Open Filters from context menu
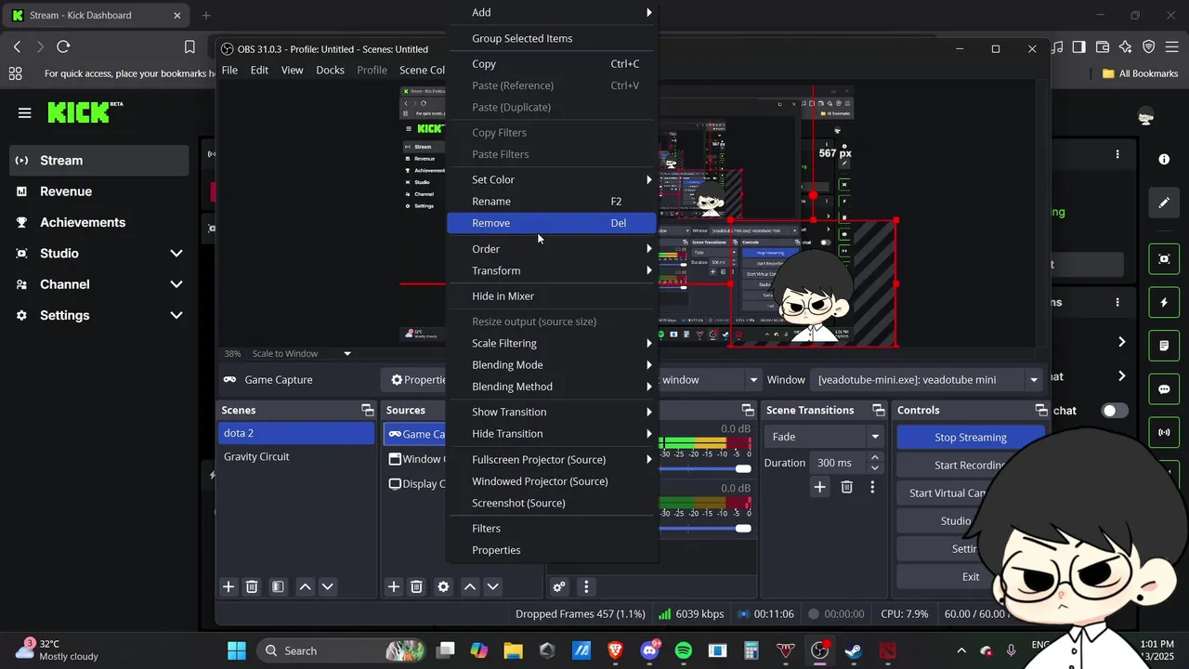The width and height of the screenshot is (1189, 669). [x=552, y=529]
